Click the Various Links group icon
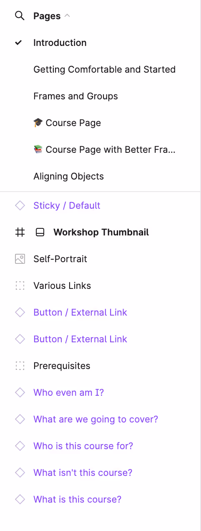201x531 pixels. (x=20, y=286)
